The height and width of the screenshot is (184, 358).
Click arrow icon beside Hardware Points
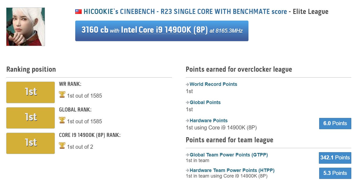pyautogui.click(x=187, y=121)
